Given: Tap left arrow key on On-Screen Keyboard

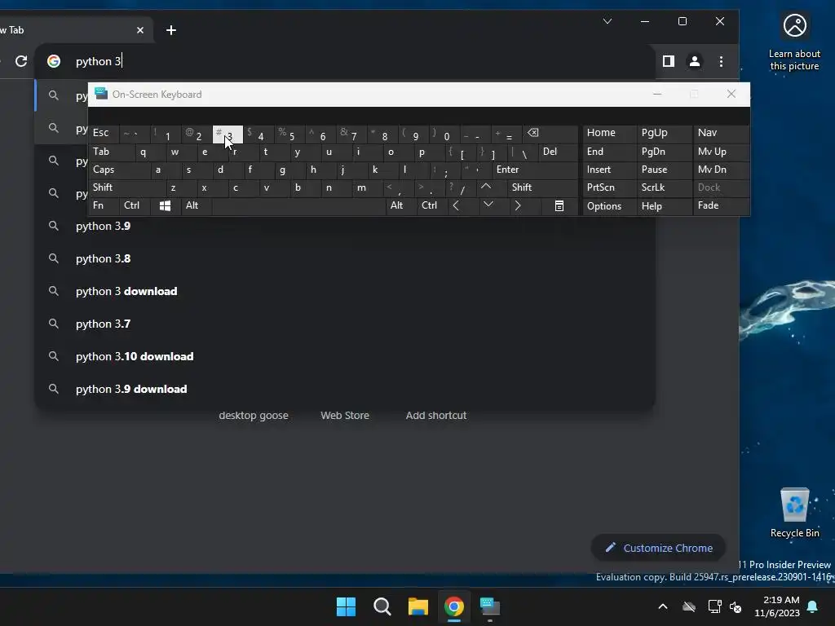Looking at the screenshot, I should 456,206.
